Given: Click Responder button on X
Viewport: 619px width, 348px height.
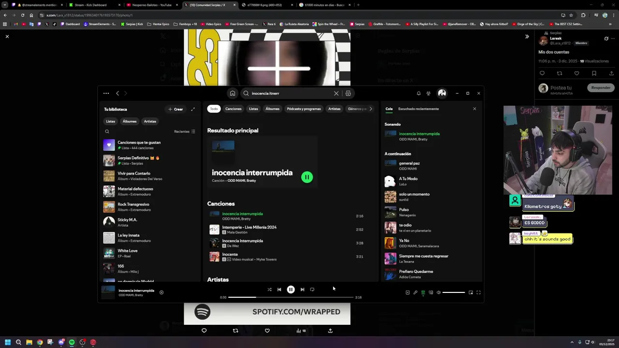Looking at the screenshot, I should [x=601, y=87].
